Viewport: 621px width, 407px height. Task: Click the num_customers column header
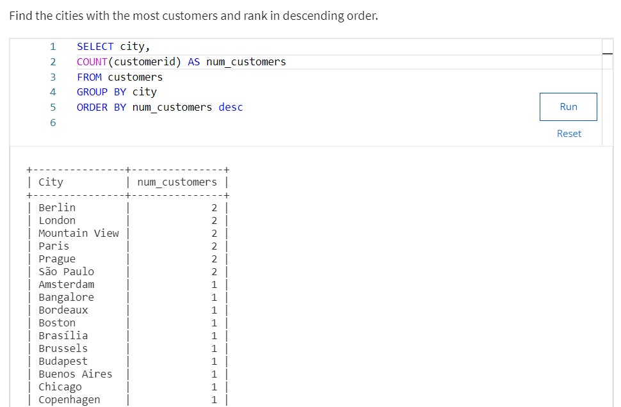pyautogui.click(x=177, y=182)
